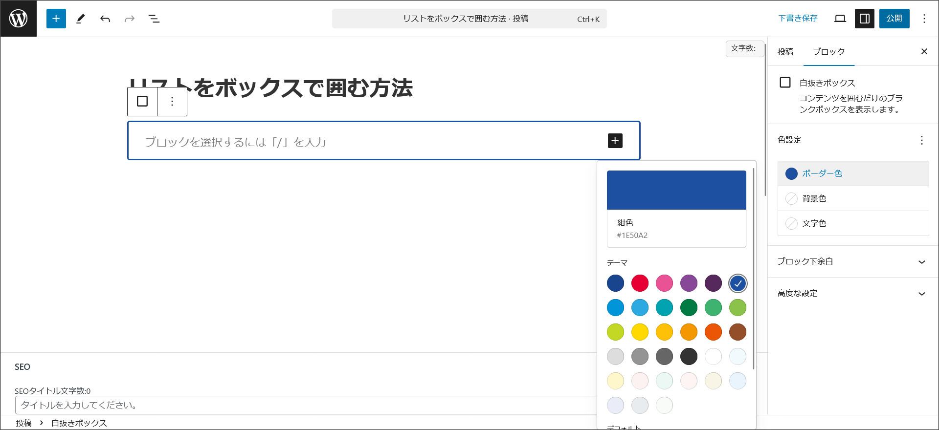Choose the red theme swatch
This screenshot has width=939, height=430.
point(640,283)
